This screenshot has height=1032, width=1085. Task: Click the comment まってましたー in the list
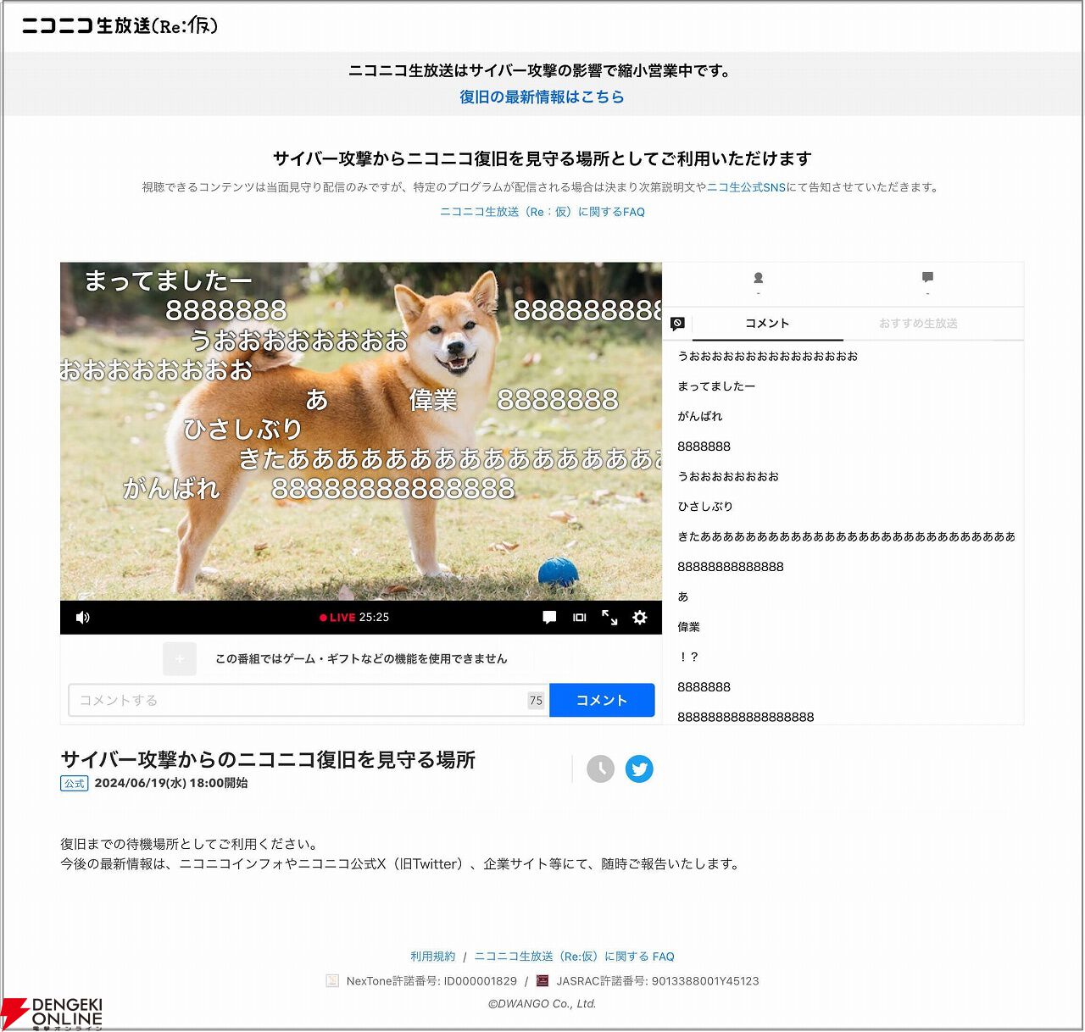click(716, 386)
